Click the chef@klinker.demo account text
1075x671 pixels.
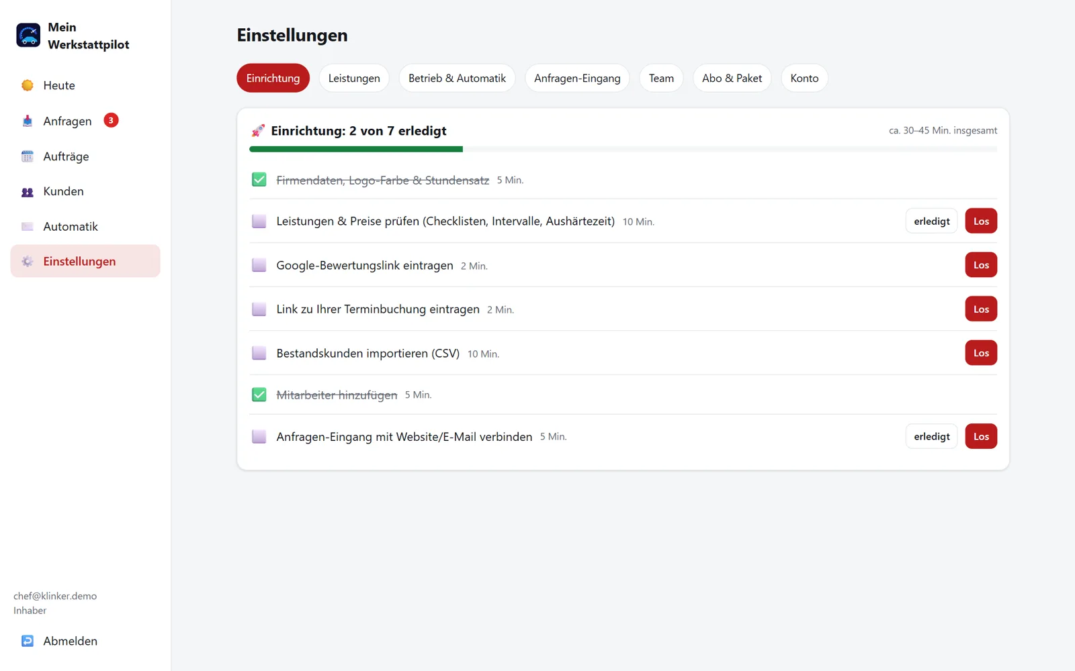click(x=55, y=596)
